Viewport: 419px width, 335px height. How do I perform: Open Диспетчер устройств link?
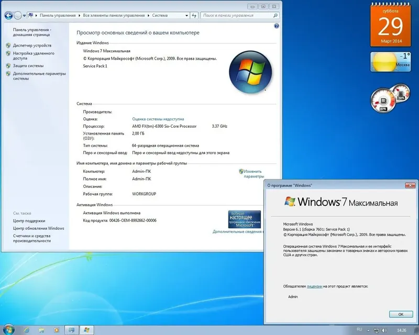[32, 46]
